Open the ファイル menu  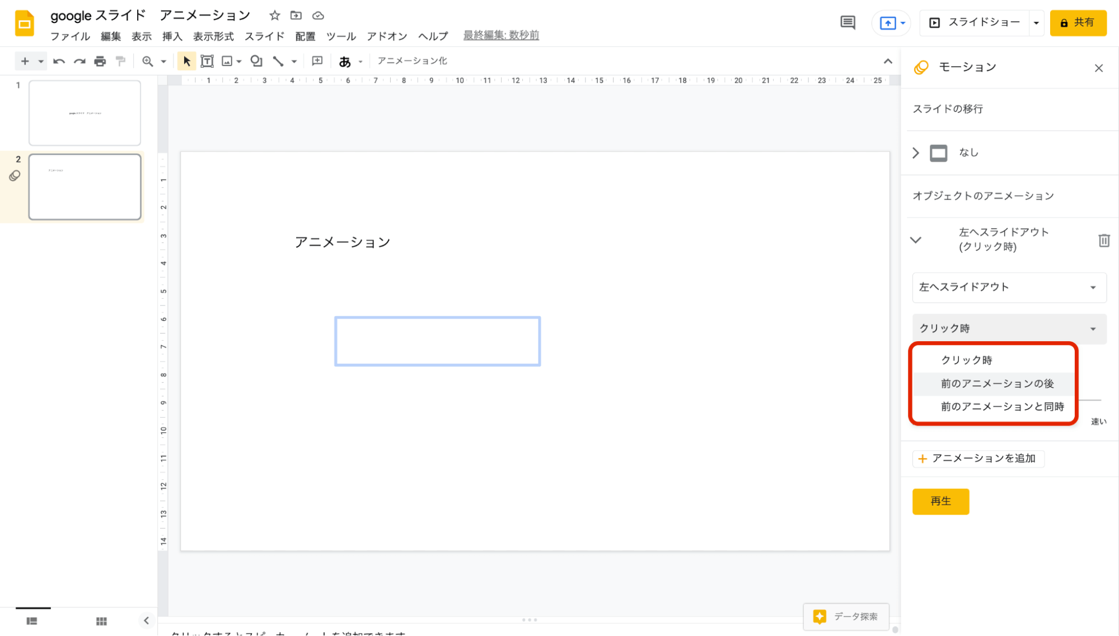pos(70,36)
